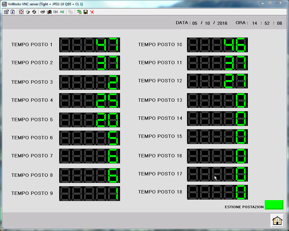Click the greyed file transfer icon

[71, 12]
